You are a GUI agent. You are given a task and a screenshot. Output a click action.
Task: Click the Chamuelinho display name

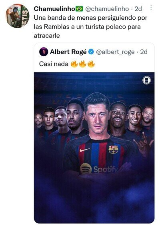54,9
